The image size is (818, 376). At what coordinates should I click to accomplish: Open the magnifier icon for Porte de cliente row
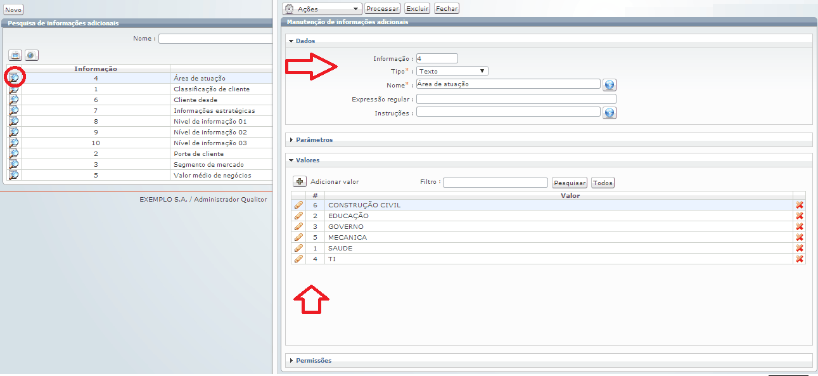point(14,153)
